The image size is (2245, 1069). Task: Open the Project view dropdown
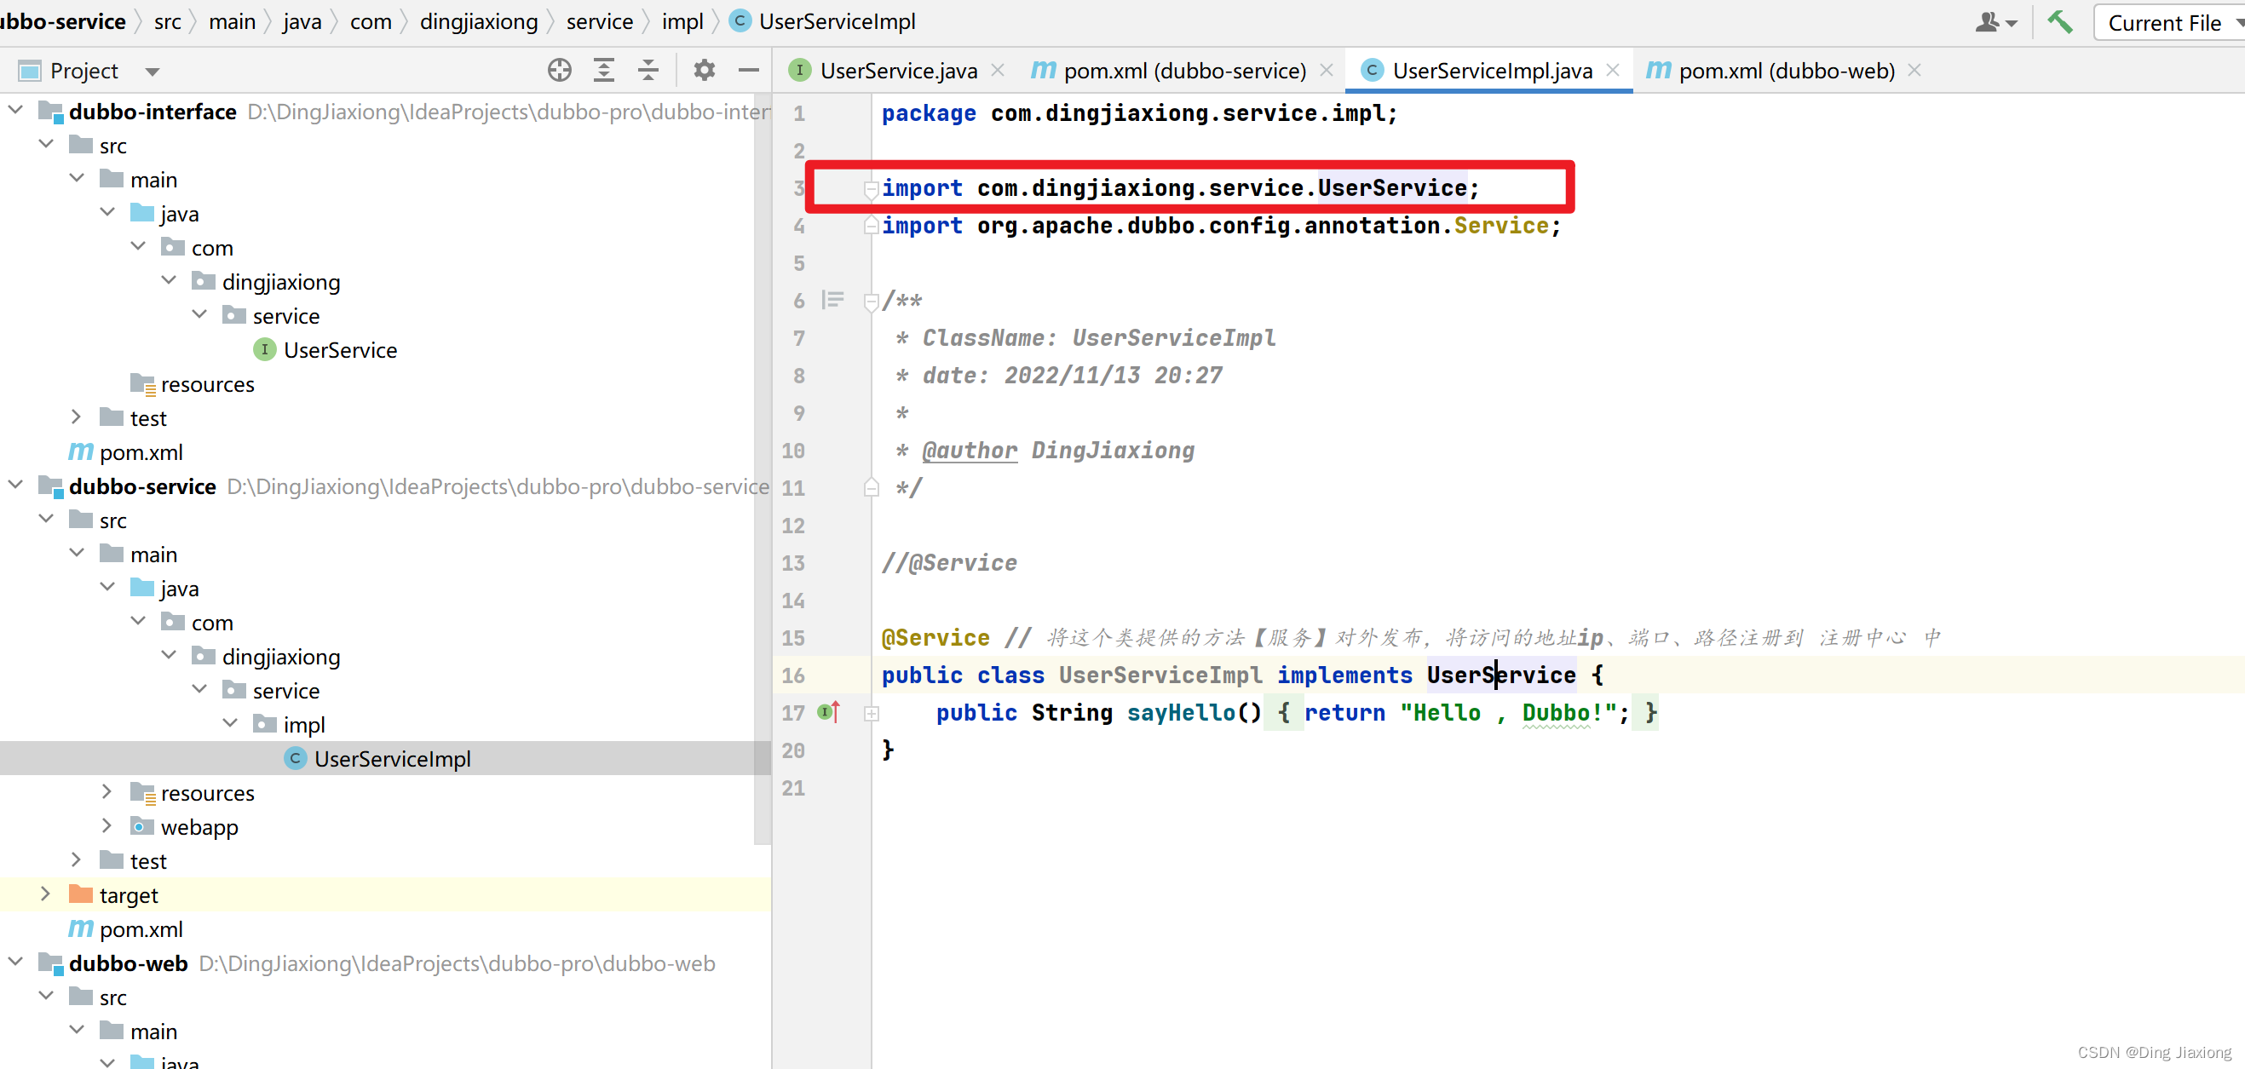point(153,72)
